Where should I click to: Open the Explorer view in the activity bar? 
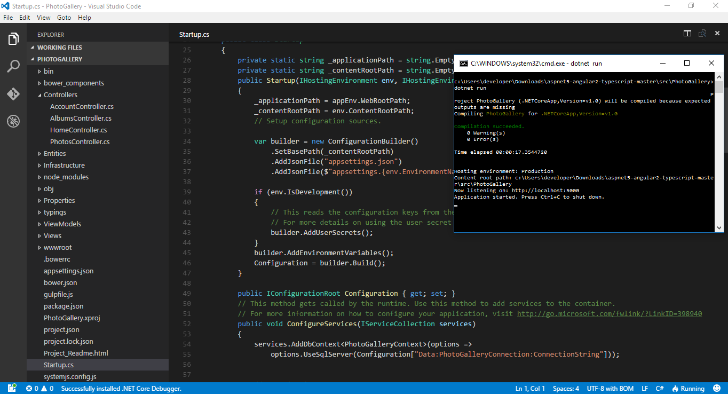point(13,39)
